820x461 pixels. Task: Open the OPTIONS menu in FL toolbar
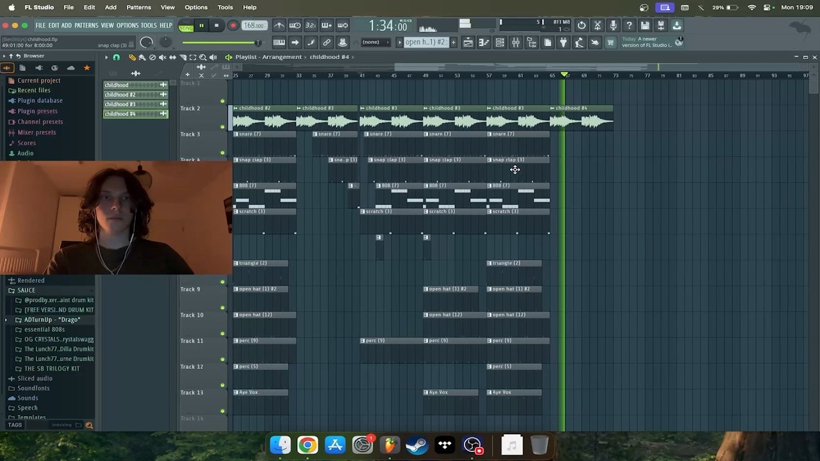pyautogui.click(x=127, y=26)
